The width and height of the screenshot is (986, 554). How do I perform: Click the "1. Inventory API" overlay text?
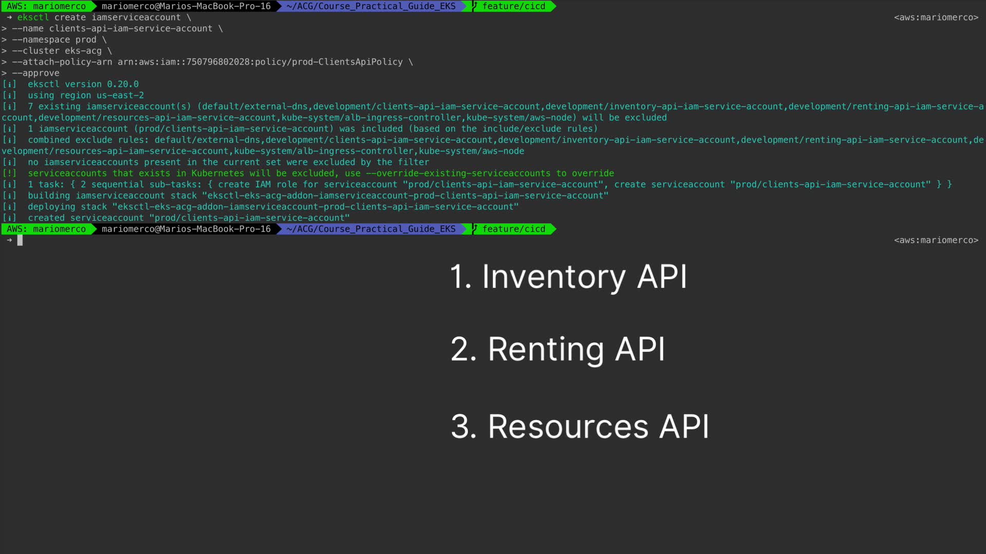point(568,277)
